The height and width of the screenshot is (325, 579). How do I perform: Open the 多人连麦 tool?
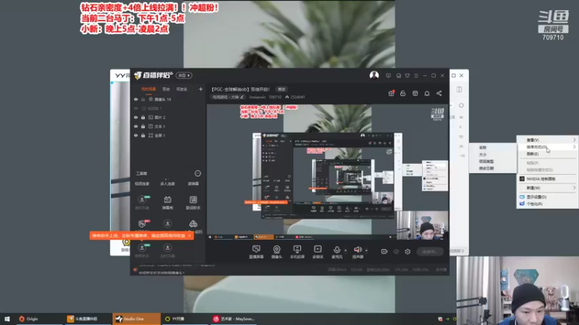point(167,183)
